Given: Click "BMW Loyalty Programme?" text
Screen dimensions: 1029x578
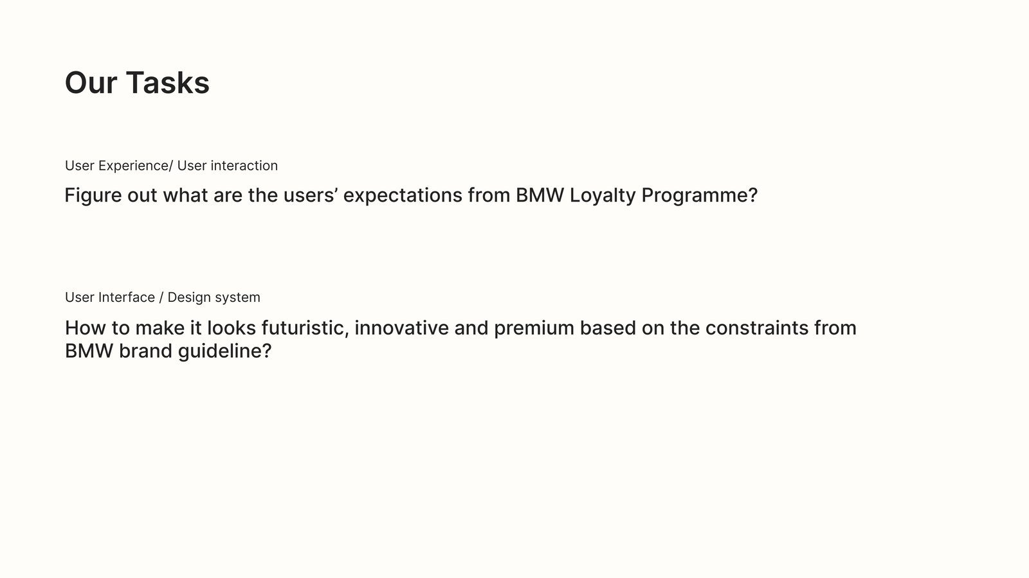Looking at the screenshot, I should click(x=637, y=195).
